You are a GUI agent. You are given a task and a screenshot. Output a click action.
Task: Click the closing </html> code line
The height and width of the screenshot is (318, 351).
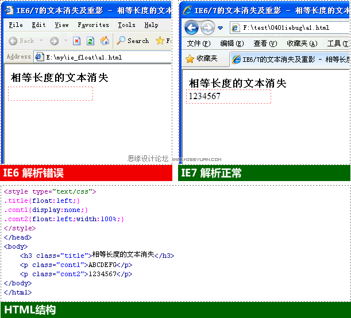click(x=18, y=292)
